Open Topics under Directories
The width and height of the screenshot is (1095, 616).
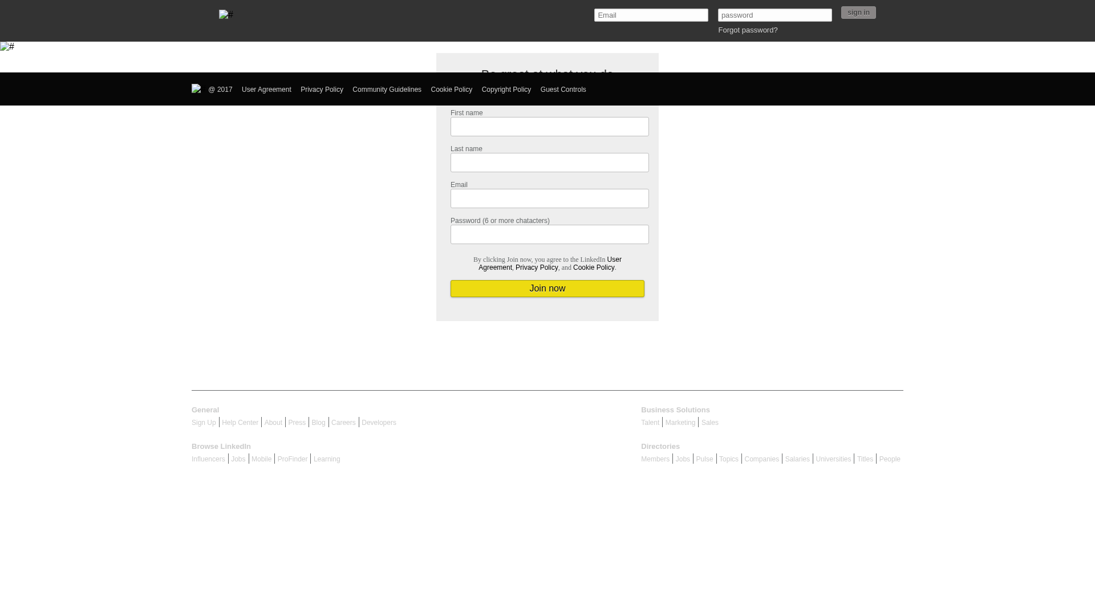[x=729, y=459]
